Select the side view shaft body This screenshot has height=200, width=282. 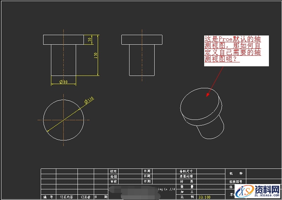(x=142, y=60)
